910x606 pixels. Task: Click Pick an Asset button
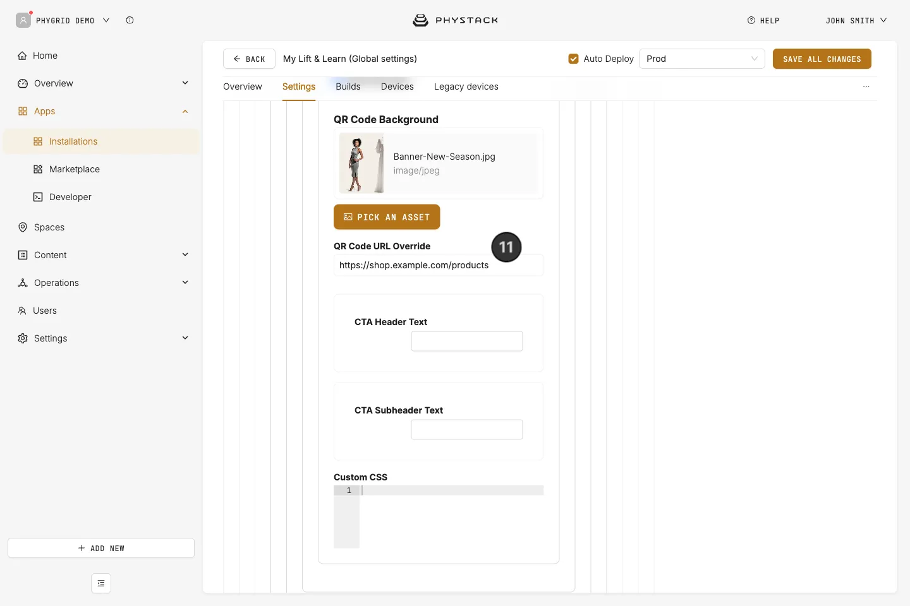tap(387, 217)
